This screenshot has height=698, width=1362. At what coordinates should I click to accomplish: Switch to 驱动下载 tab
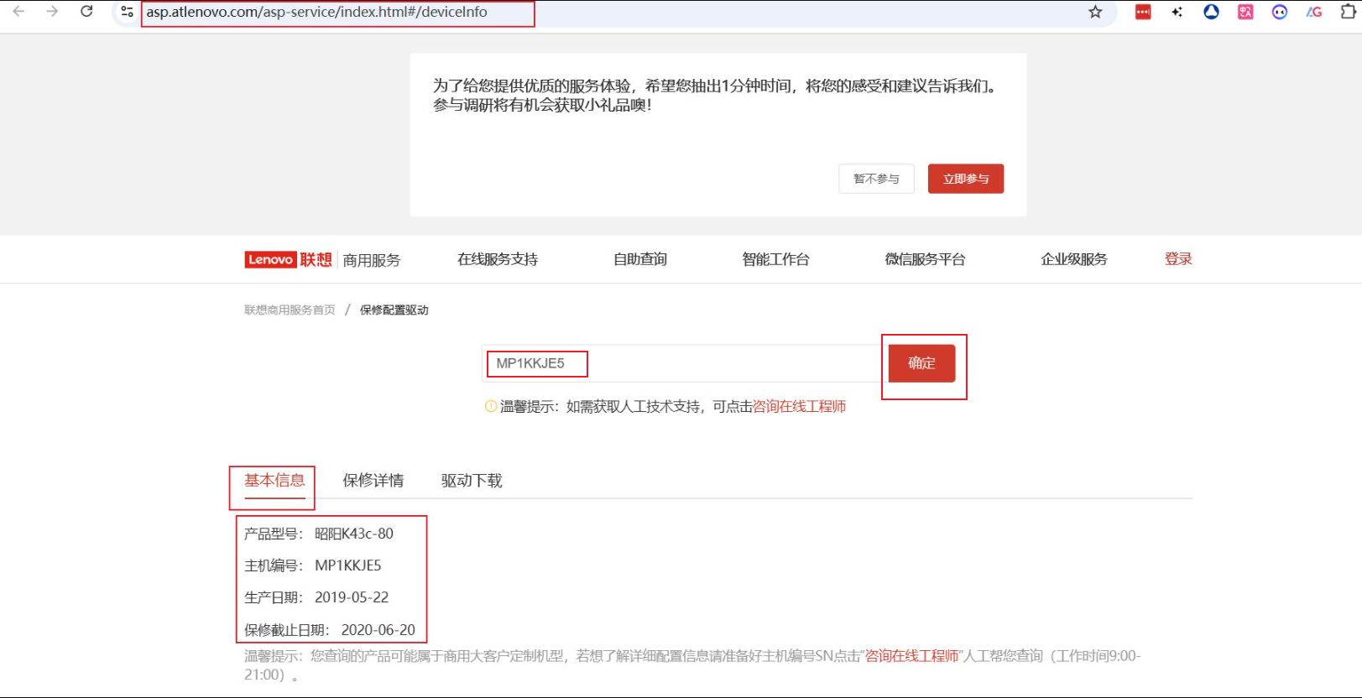coord(472,481)
